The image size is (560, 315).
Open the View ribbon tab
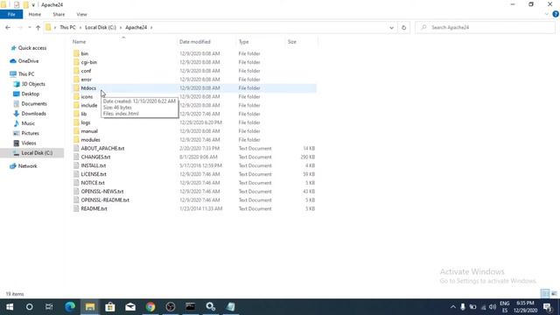pyautogui.click(x=81, y=14)
